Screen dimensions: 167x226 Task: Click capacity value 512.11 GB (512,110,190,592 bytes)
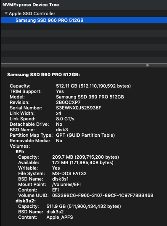[x=93, y=86]
